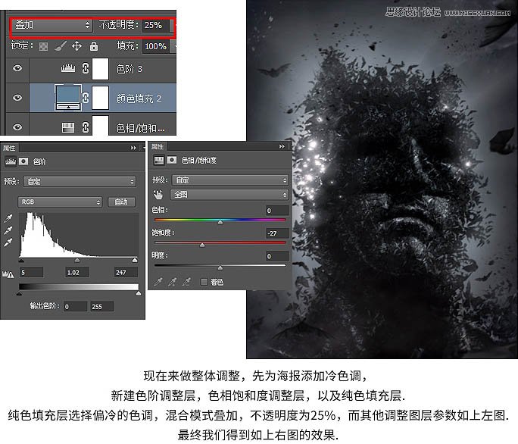
Task: Click the 色相 hue value field
Action: tap(277, 211)
